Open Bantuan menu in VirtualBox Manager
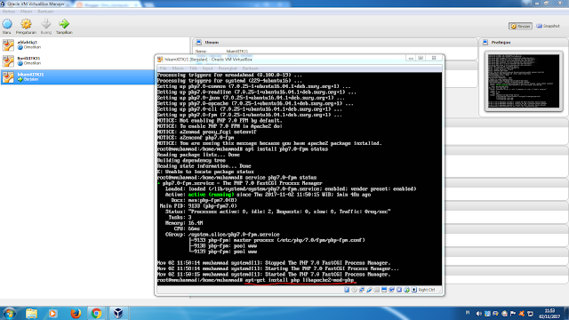 (45, 12)
